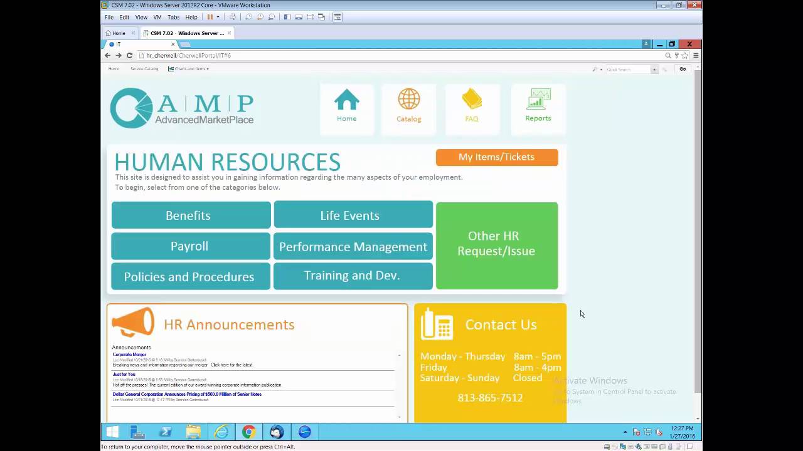
Task: Open the VMware VM menu
Action: click(x=157, y=17)
